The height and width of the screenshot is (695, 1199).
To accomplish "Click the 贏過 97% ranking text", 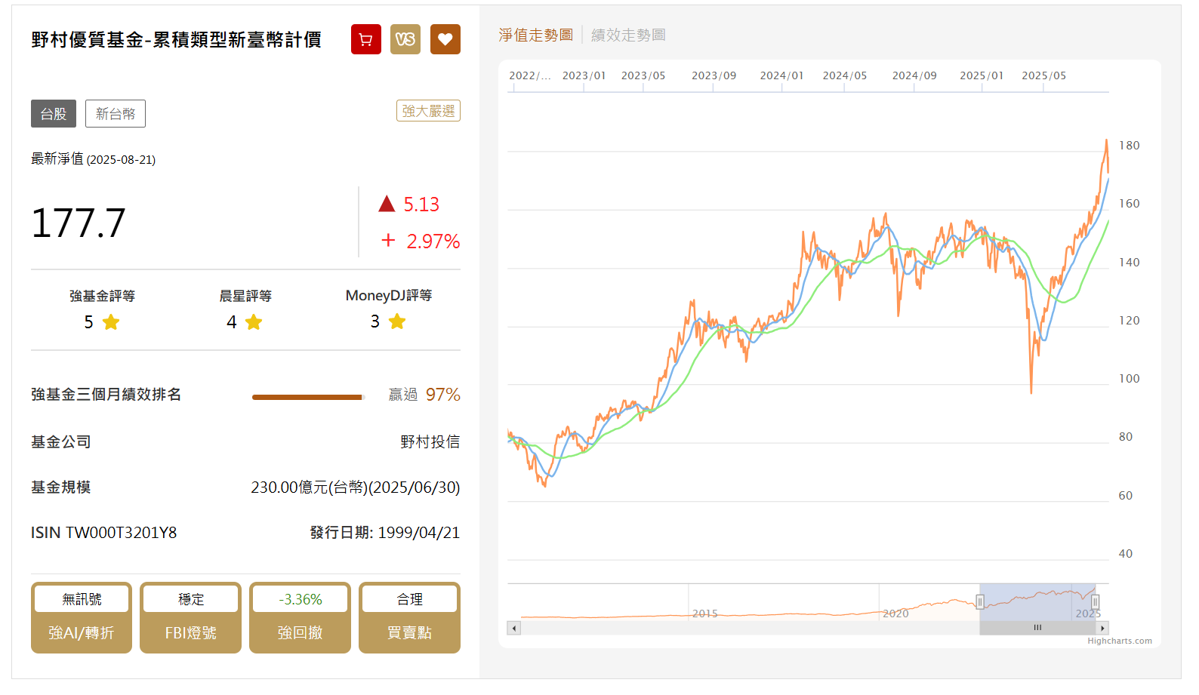I will (424, 395).
